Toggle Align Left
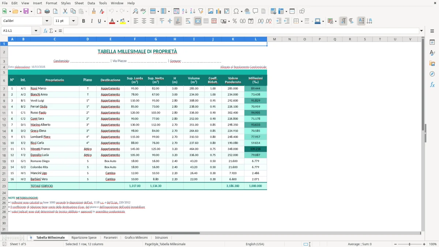This screenshot has height=247, width=439. click(136, 21)
